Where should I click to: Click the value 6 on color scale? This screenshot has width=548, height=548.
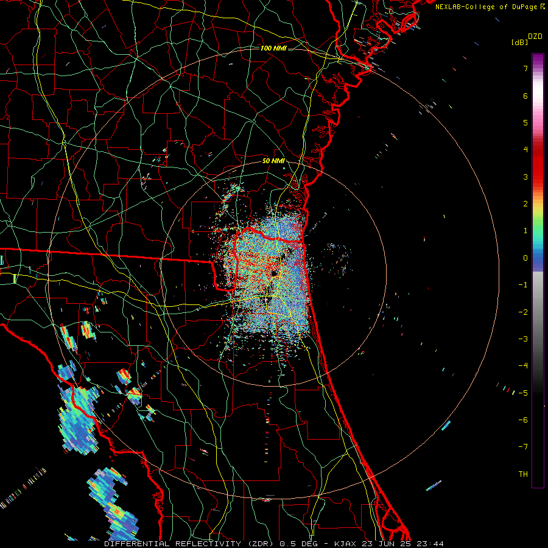point(525,96)
